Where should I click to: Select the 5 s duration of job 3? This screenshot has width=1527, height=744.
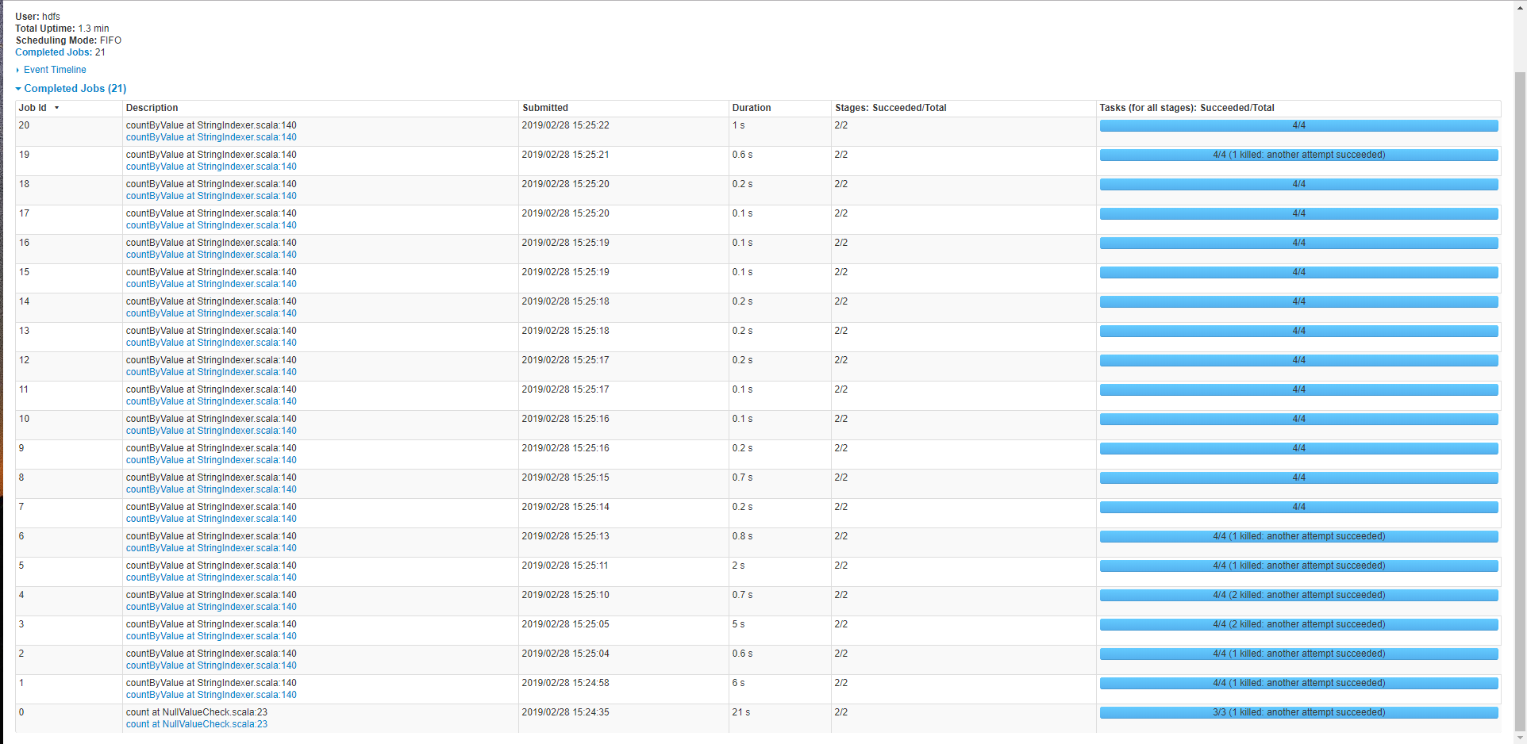pos(738,624)
